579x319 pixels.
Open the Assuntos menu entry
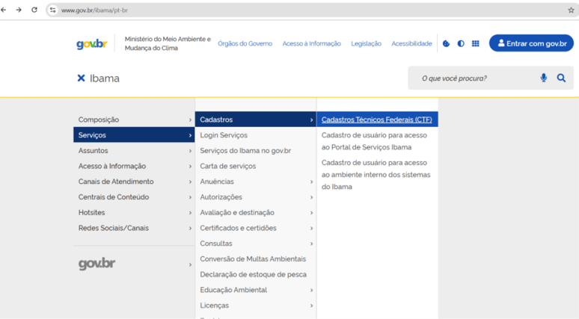click(134, 151)
